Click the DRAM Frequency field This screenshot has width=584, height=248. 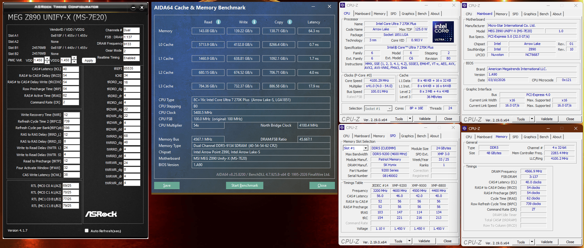(131, 44)
